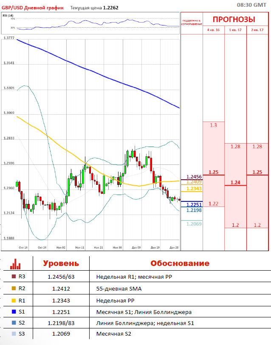Click the red bar chart icon in table header
This screenshot has height=345, width=271.
coord(15,264)
